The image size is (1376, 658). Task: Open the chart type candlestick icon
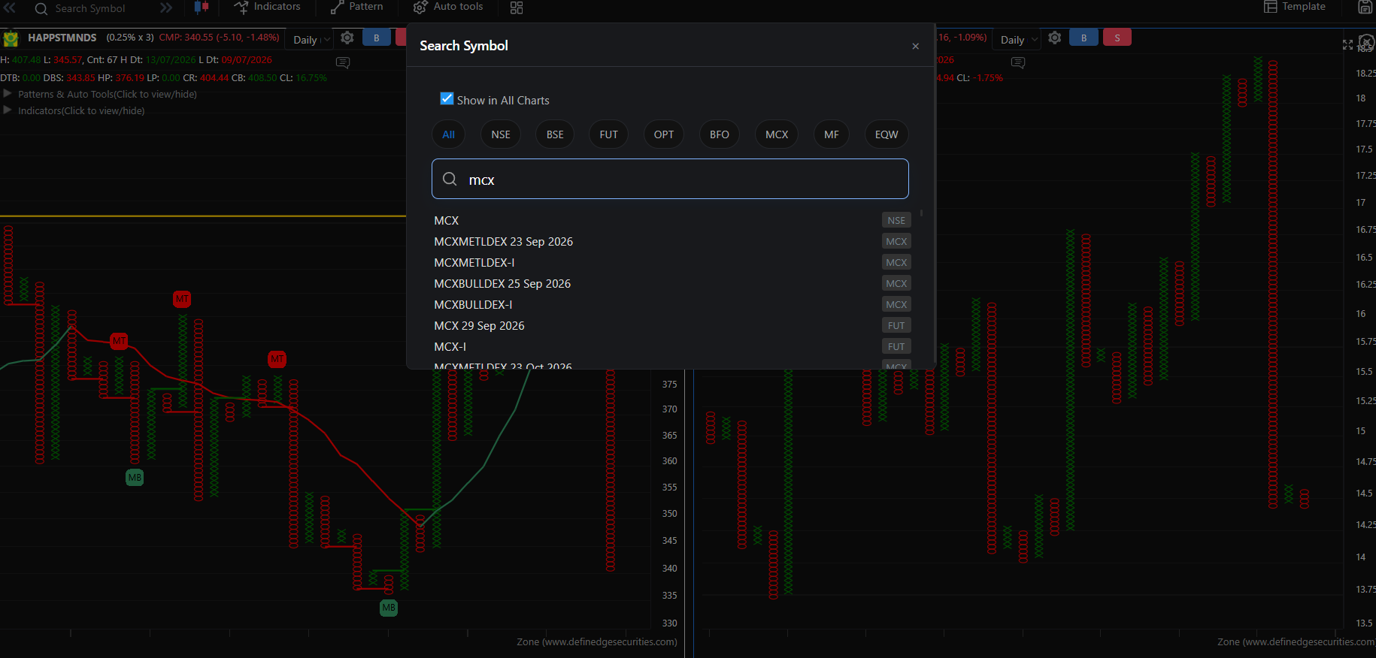pyautogui.click(x=202, y=8)
